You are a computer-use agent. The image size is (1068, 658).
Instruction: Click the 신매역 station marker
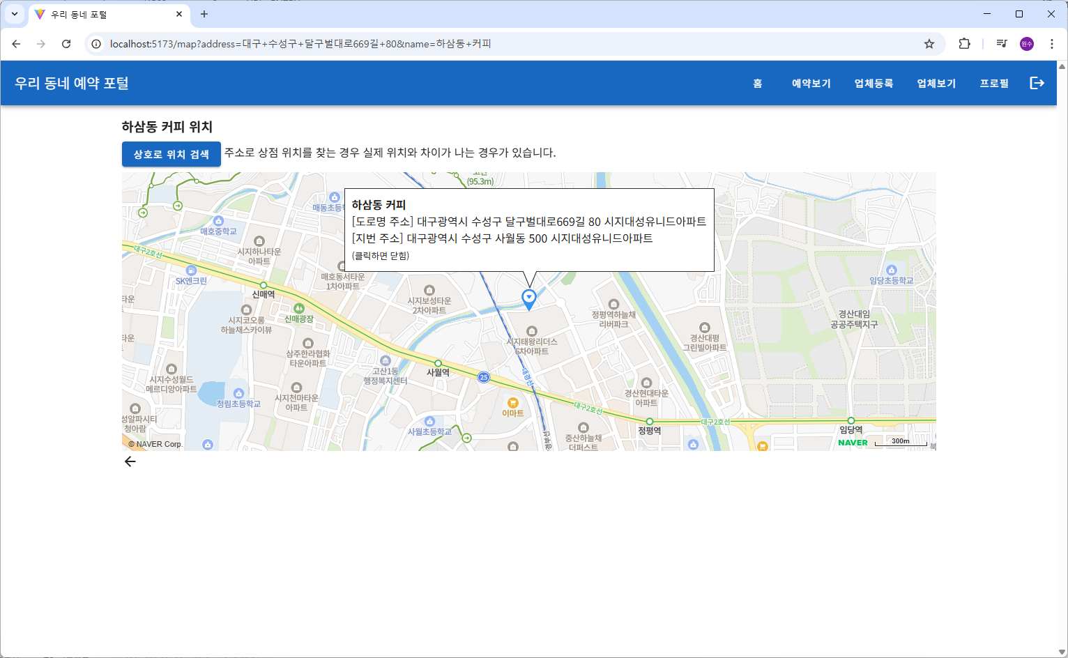point(264,285)
